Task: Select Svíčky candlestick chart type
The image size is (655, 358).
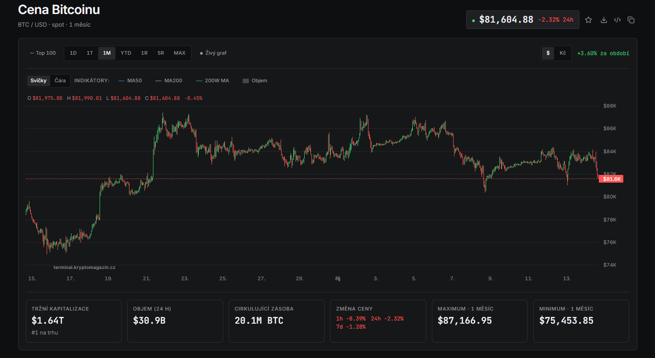Action: coord(38,80)
